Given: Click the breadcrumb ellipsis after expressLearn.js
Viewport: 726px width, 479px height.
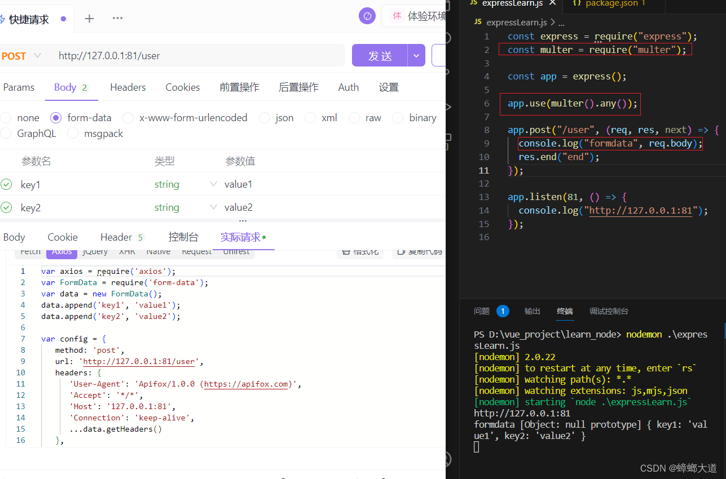Looking at the screenshot, I should [561, 23].
